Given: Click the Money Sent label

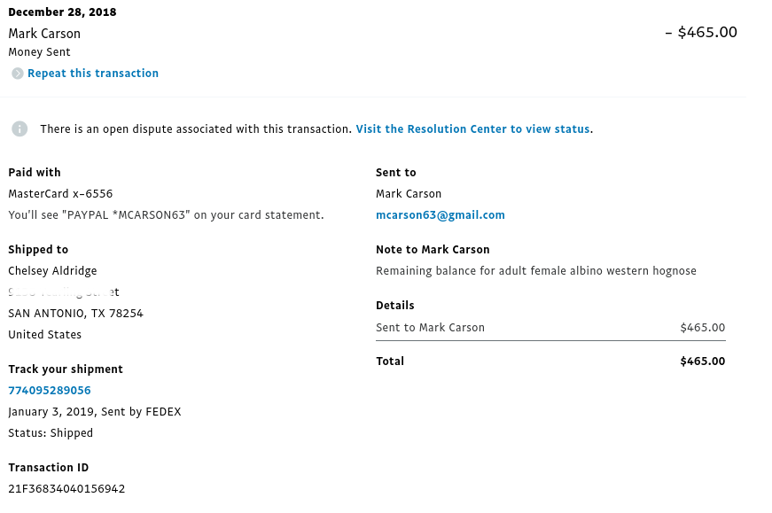Looking at the screenshot, I should point(39,52).
